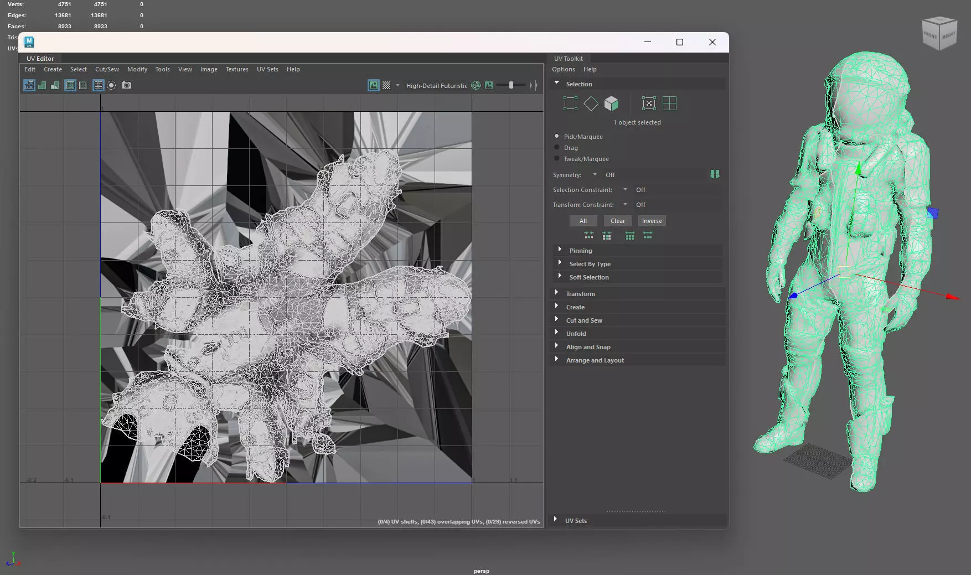Open the View menu
This screenshot has width=971, height=575.
185,69
